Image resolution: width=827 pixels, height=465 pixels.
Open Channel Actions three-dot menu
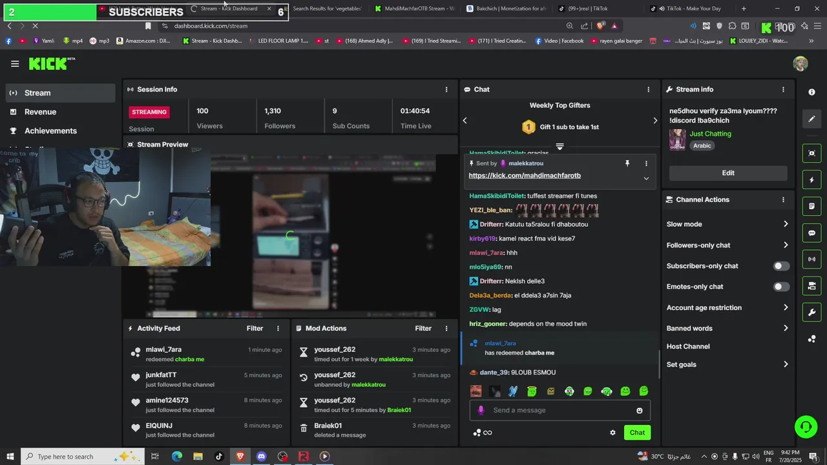783,200
